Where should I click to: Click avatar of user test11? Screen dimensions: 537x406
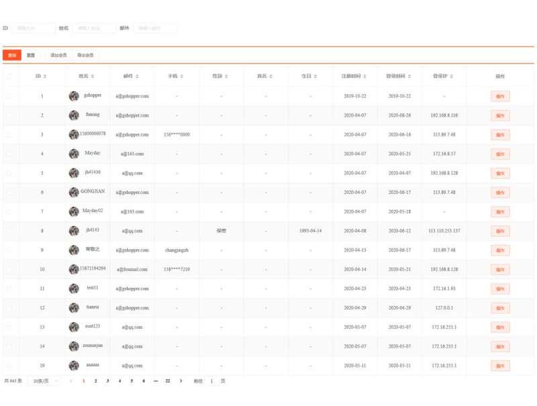click(74, 289)
